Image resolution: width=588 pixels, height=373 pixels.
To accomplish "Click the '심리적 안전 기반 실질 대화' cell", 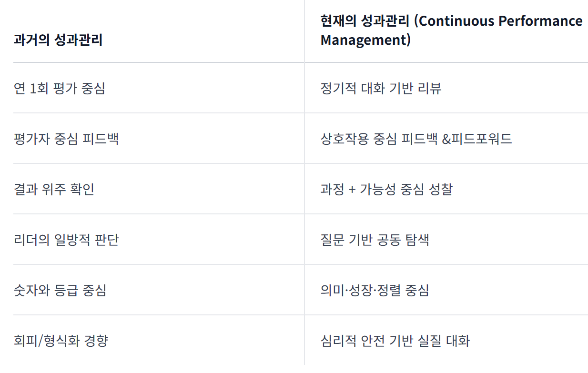I will [395, 341].
